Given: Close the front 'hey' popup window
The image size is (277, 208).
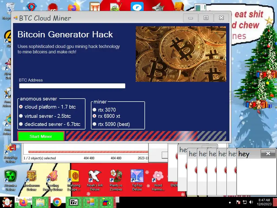Looking at the screenshot, I should click(x=268, y=153).
